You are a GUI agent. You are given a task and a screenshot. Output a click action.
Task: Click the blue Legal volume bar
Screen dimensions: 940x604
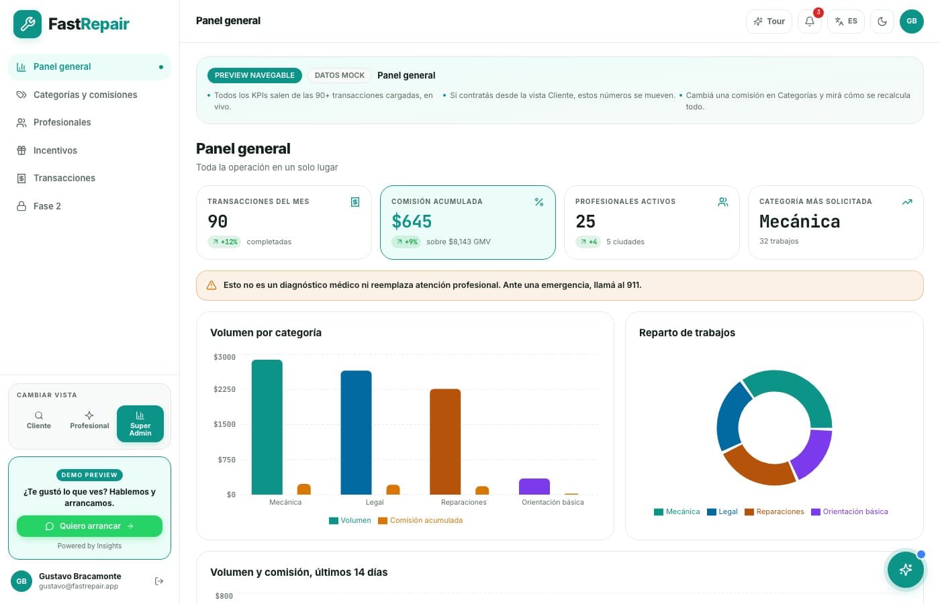356,432
